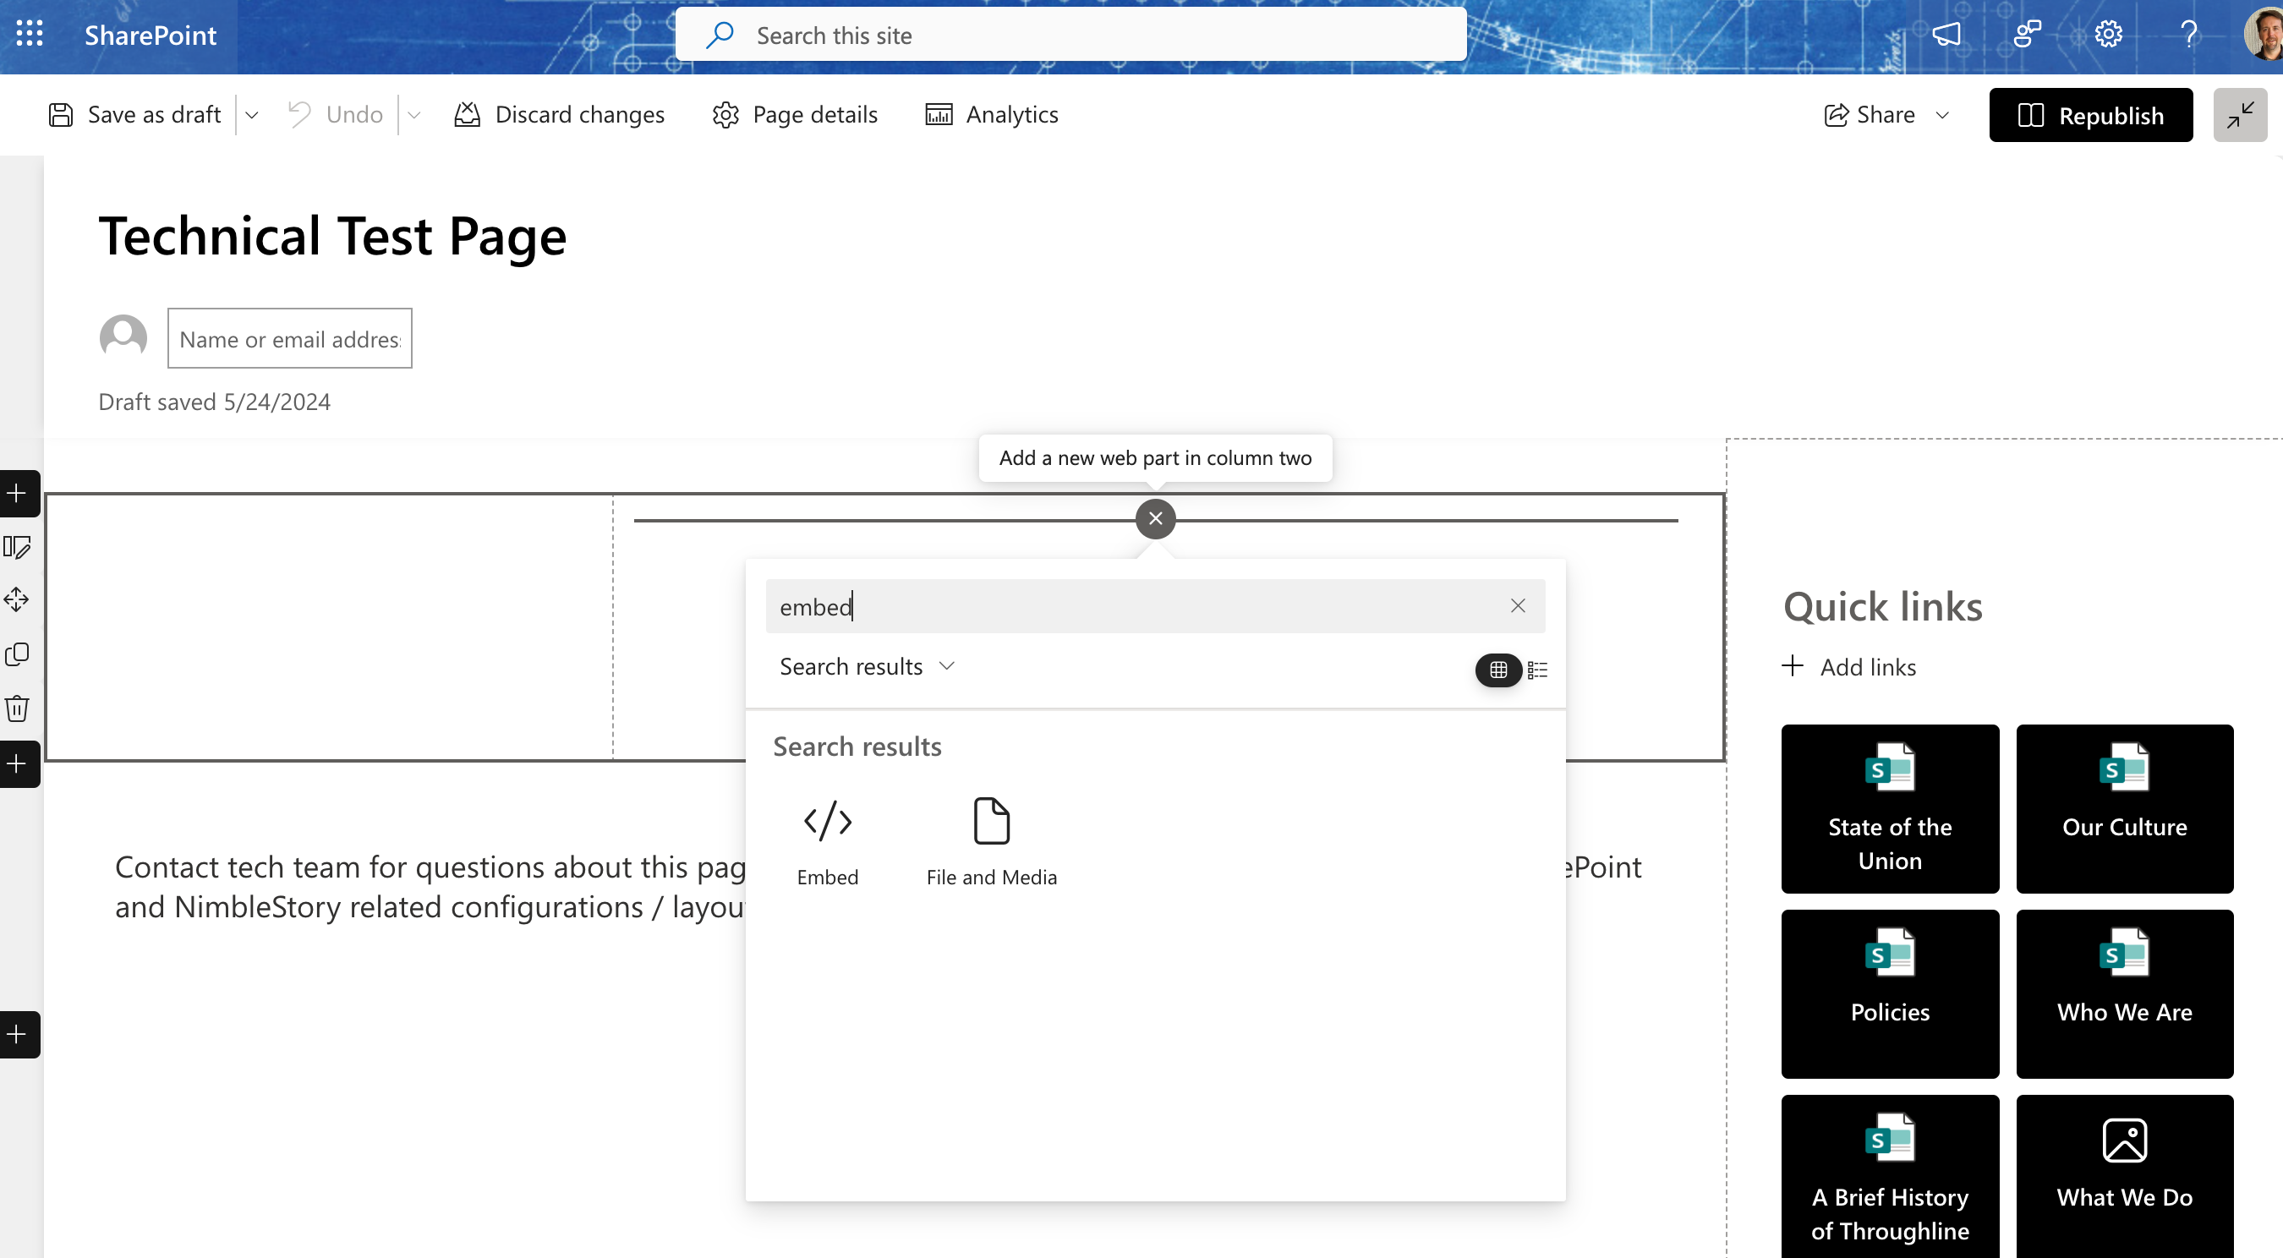Image resolution: width=2283 pixels, height=1258 pixels.
Task: Click the Quick links heading
Action: coord(1882,607)
